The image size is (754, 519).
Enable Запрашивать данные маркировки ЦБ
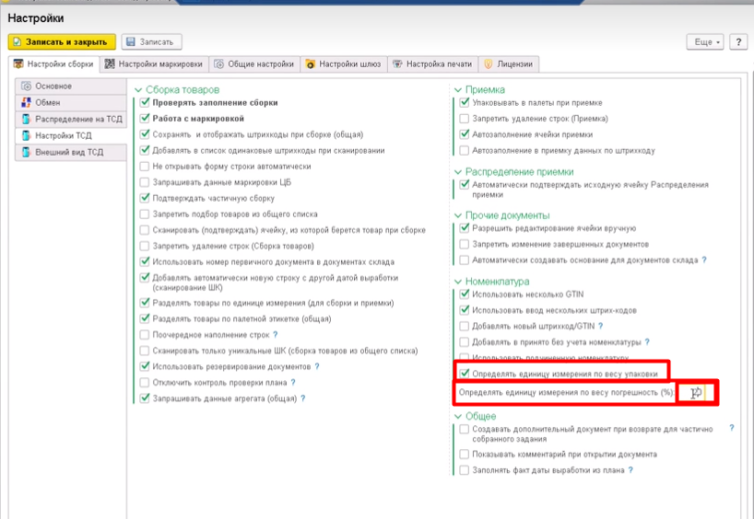pyautogui.click(x=145, y=182)
